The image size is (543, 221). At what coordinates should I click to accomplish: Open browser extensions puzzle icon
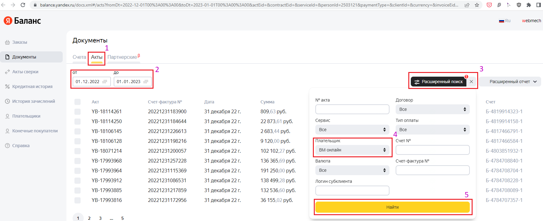529,5
